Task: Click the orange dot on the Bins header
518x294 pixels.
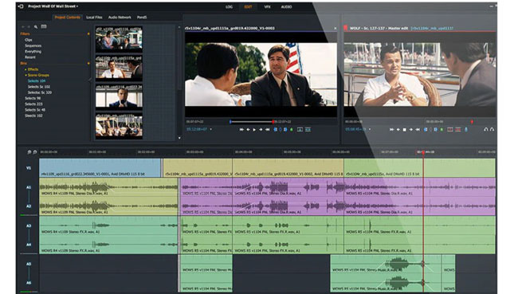Action: click(88, 63)
